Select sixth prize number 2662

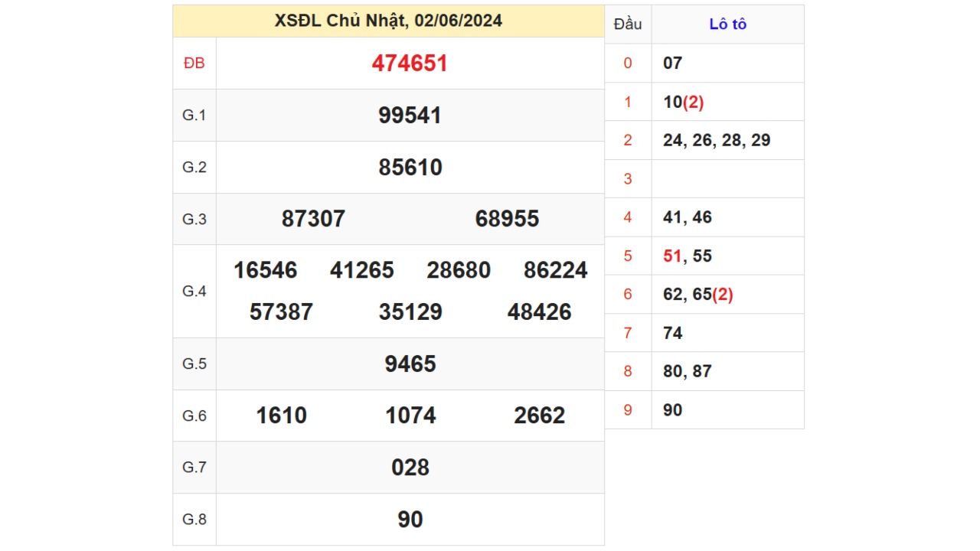(539, 416)
